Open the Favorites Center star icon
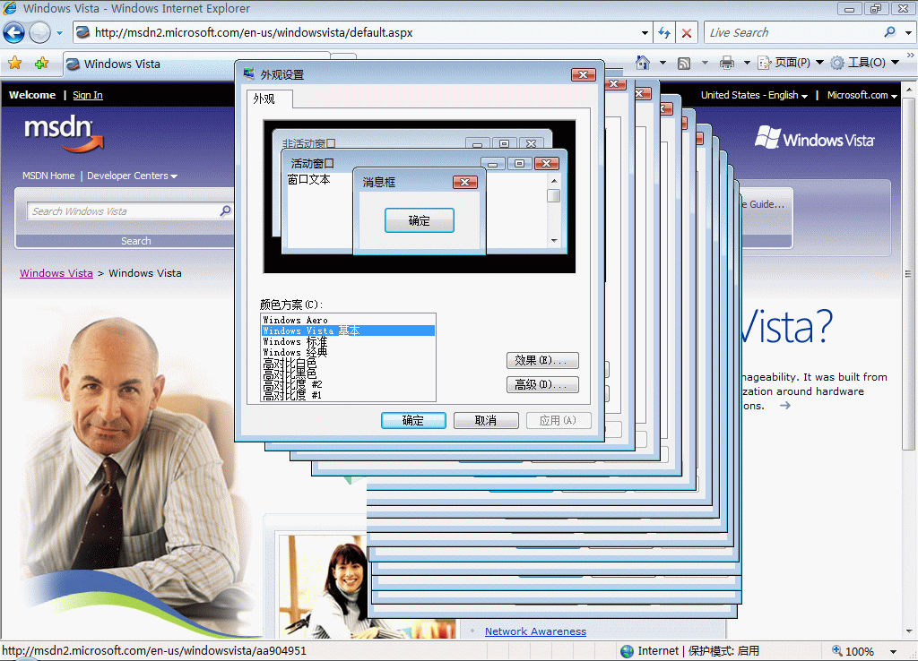The image size is (918, 661). pos(14,64)
